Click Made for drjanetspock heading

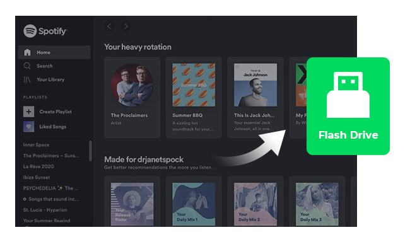(144, 159)
